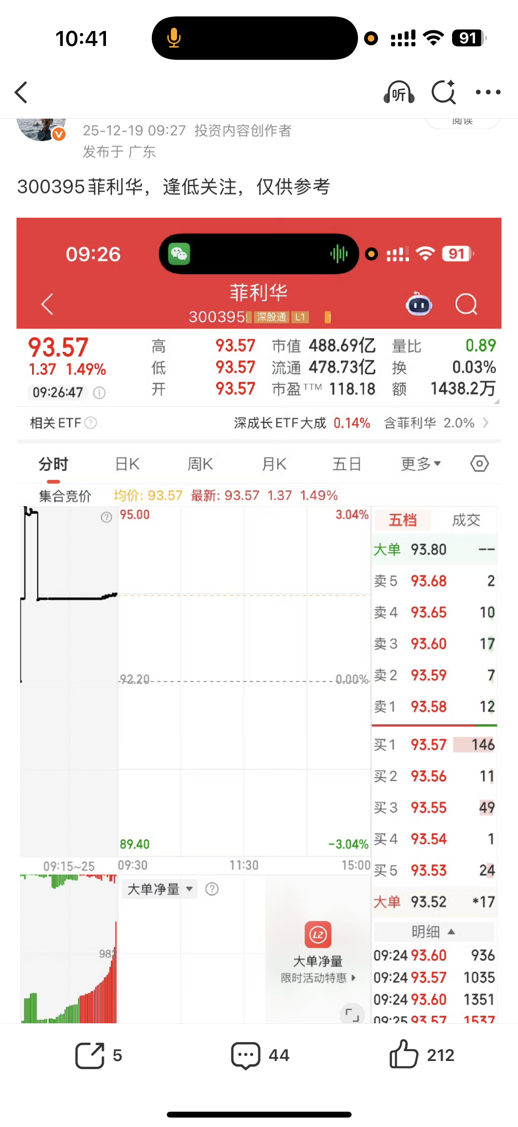Tap the 额 1438.2万 value

pyautogui.click(x=463, y=389)
